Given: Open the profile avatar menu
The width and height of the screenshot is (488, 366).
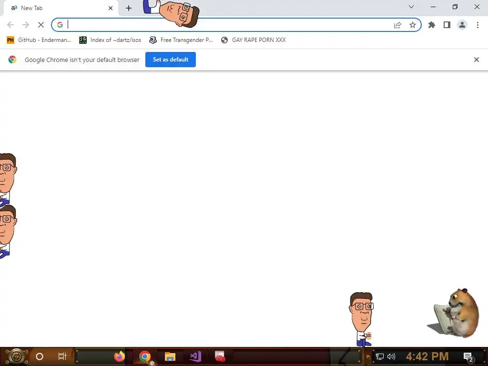Looking at the screenshot, I should 462,25.
